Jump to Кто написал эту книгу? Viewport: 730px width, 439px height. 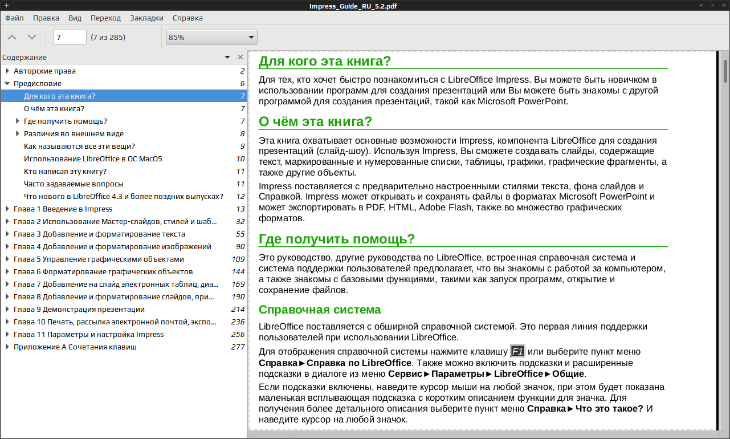[x=124, y=171]
